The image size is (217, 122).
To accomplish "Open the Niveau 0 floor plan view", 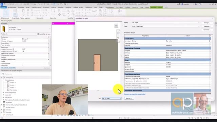I will click(13, 83).
